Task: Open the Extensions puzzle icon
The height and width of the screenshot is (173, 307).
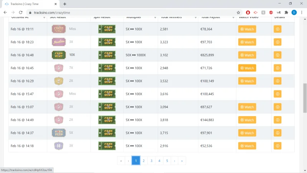Action: pos(286,13)
